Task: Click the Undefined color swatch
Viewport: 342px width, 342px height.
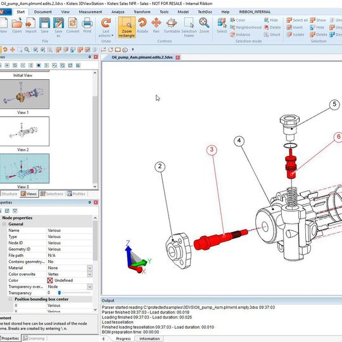Action: tap(50, 281)
